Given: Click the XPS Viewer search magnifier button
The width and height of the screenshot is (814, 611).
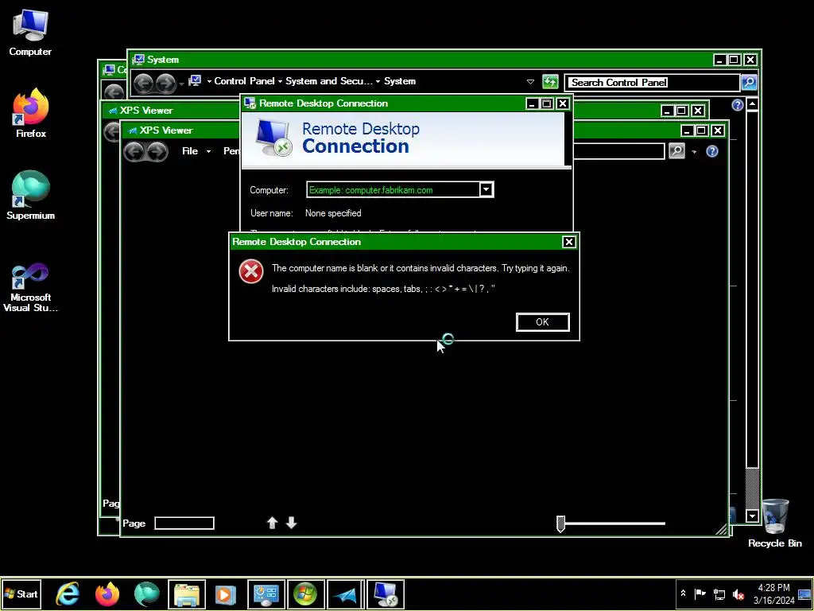Looking at the screenshot, I should coord(676,151).
